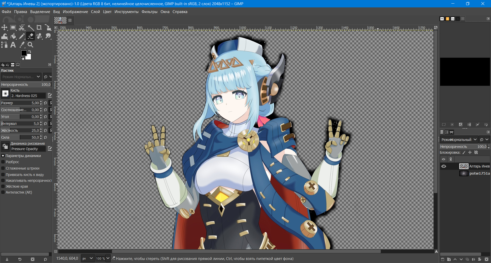Restore tool preset from the options footer
Screen dimensions: 491x263
coord(20,259)
